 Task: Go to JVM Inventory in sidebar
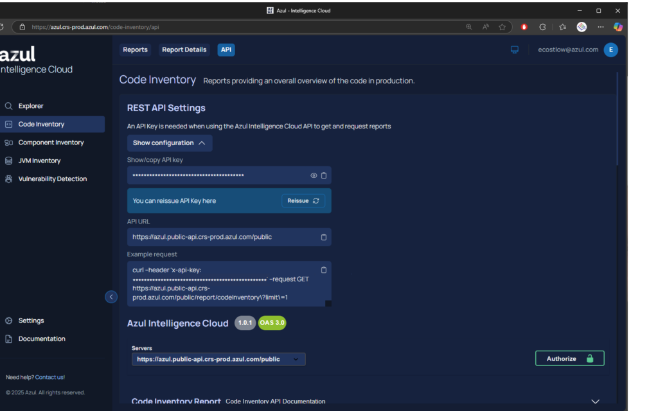click(39, 161)
